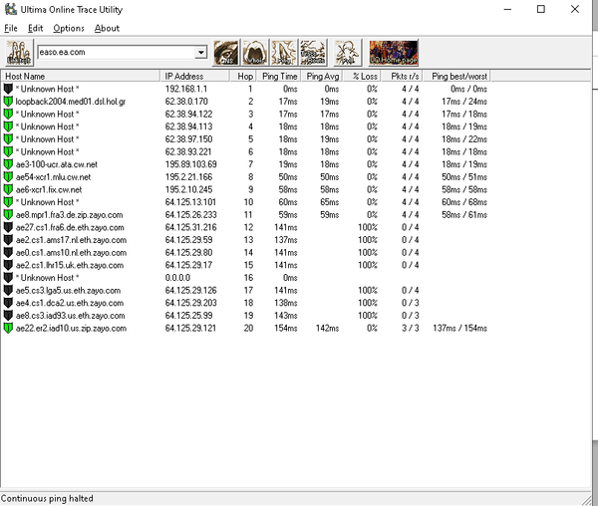The image size is (598, 506).
Task: Click the 65ms ping average value
Action: click(330, 202)
